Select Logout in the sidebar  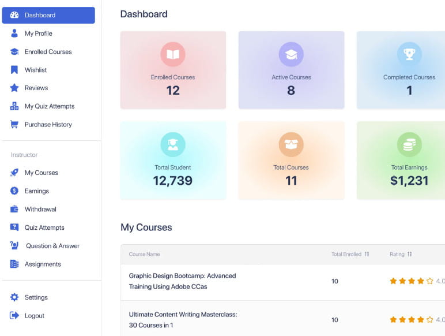pyautogui.click(x=35, y=316)
